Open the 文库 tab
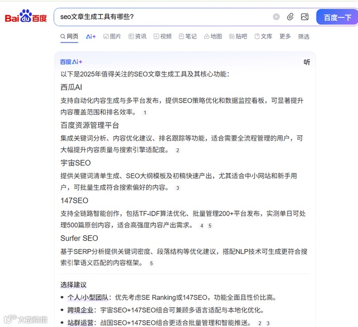The image size is (358, 327). tap(263, 36)
